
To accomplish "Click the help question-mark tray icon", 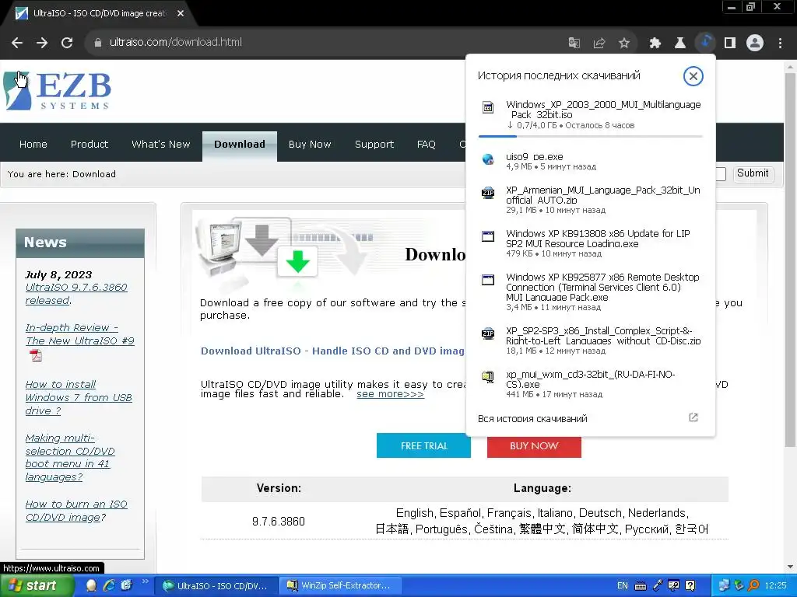I will (x=690, y=586).
